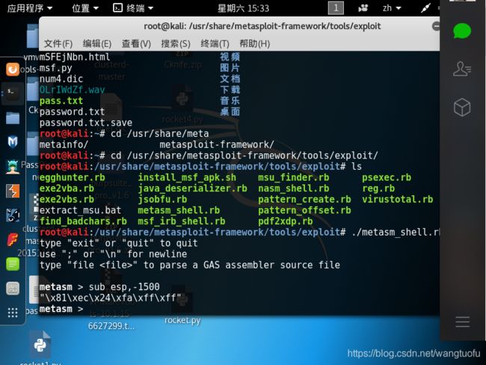Click metasploit-framework/ tab-completion text
Screen dimensions: 486x365
click(x=217, y=144)
